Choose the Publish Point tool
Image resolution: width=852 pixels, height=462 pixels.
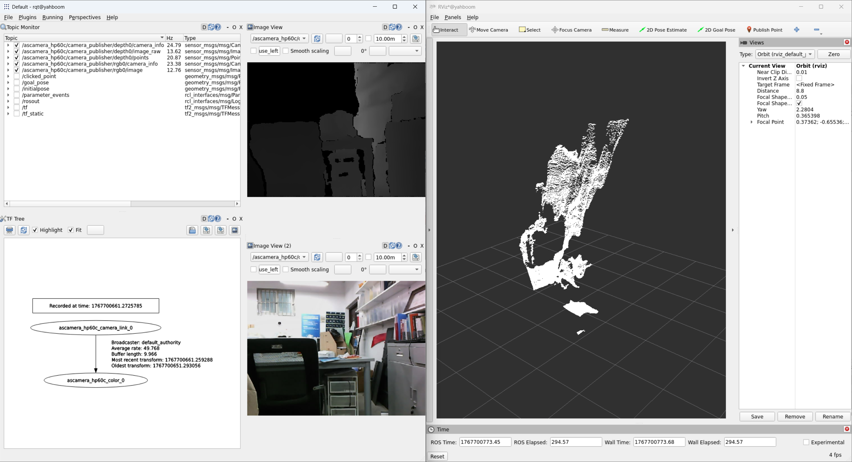click(x=764, y=30)
